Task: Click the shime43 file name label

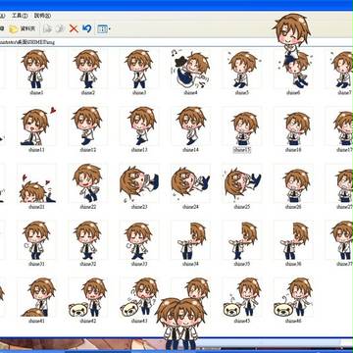Action: pyautogui.click(x=139, y=321)
